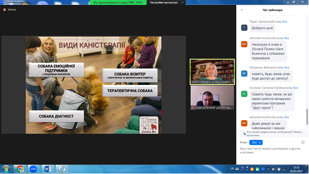This screenshot has width=309, height=174.
Task: Collapse the webinar chat panel chevron
Action: click(x=242, y=10)
